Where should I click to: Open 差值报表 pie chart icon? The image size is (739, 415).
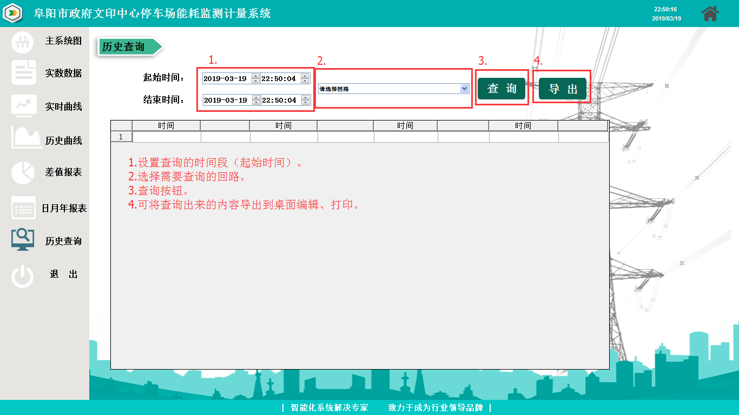click(23, 172)
